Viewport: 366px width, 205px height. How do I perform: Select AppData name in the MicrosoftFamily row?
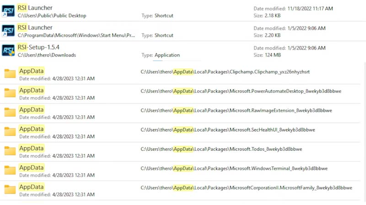click(x=32, y=187)
